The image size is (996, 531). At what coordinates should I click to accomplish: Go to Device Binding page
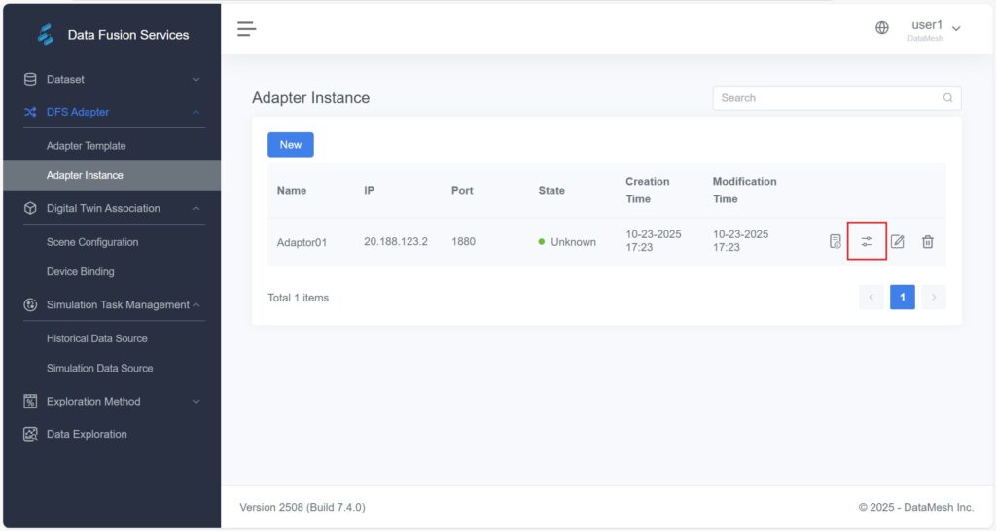pos(80,271)
